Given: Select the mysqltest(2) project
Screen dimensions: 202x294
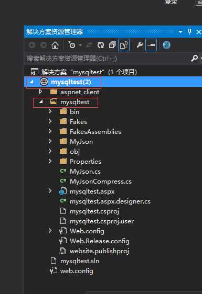Looking at the screenshot, I should pos(71,82).
